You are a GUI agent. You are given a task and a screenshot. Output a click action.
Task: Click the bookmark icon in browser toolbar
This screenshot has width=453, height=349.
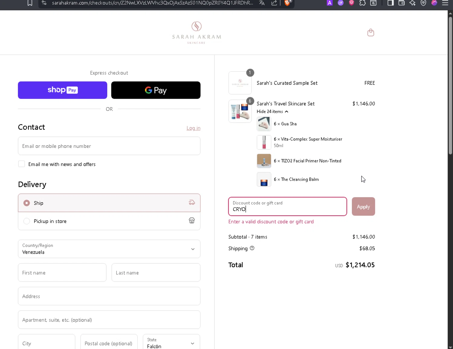pyautogui.click(x=30, y=3)
